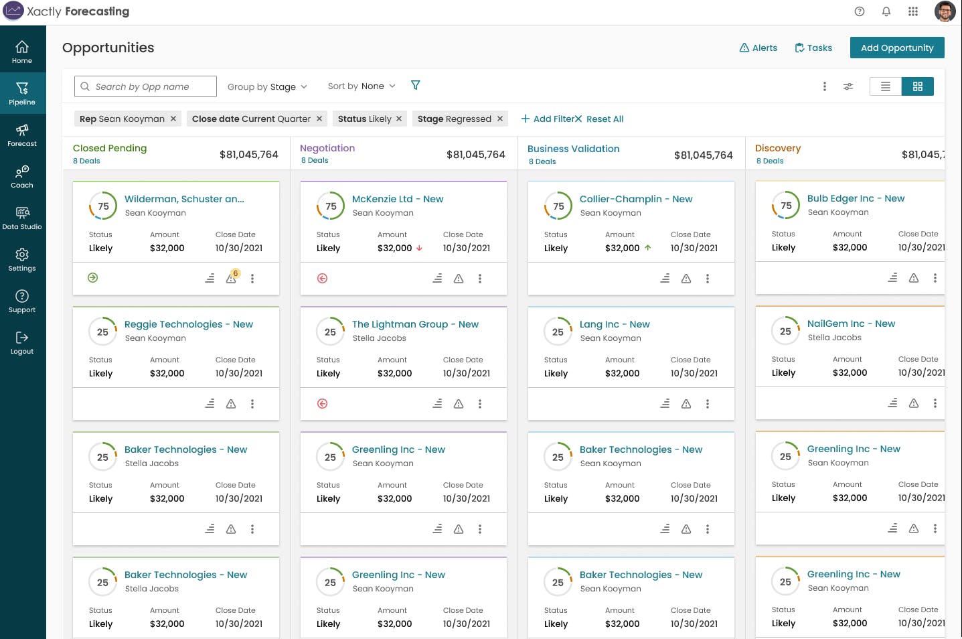
Task: Click the 75 score ring on Collier-Champlin card
Action: tap(558, 206)
